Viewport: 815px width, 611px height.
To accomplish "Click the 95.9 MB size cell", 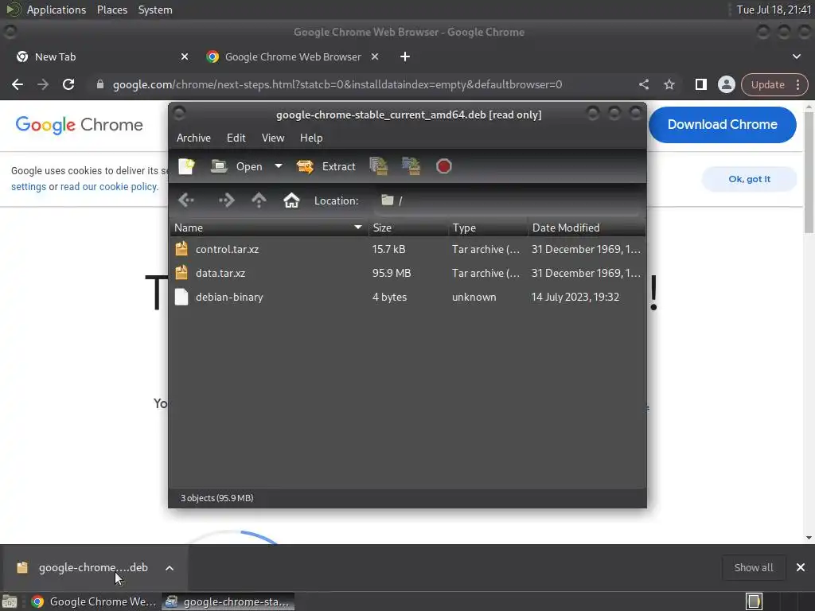I will coord(392,274).
